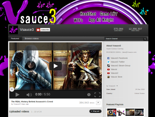Click the Play all button
Screen dimensions: 155x117
95,111
